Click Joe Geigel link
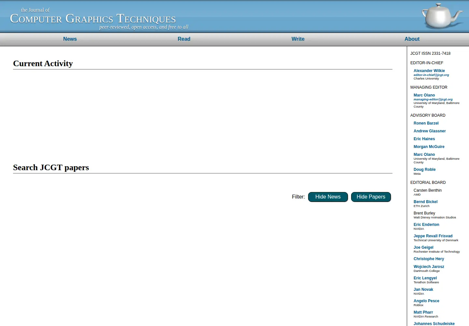469x326 pixels. click(423, 247)
